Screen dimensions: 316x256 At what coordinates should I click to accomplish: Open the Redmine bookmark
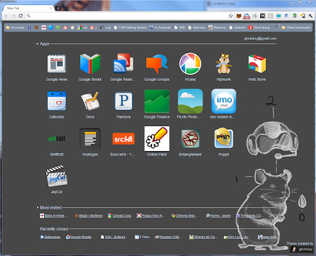[217, 28]
